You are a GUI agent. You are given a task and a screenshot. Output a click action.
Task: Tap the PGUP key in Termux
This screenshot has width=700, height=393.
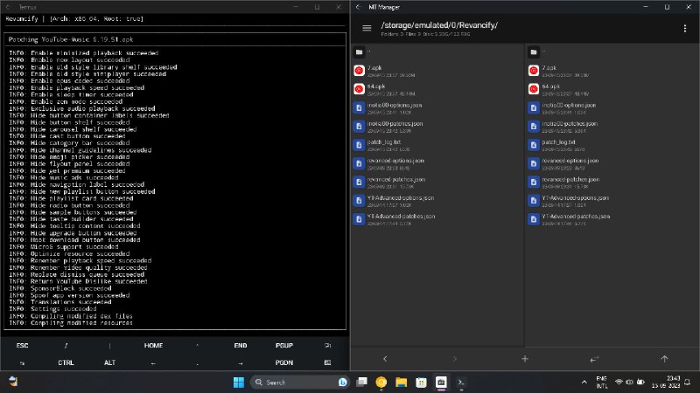point(283,345)
